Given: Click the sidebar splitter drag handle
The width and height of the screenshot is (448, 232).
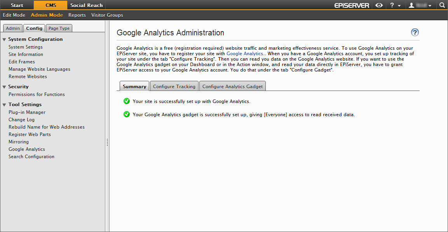Looking at the screenshot, I should click(x=107, y=143).
